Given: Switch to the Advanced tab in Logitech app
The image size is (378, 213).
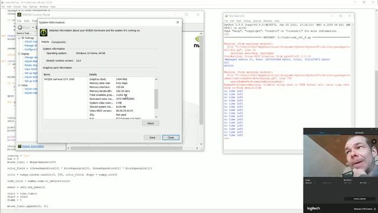Looking at the screenshot, I should (359, 133).
